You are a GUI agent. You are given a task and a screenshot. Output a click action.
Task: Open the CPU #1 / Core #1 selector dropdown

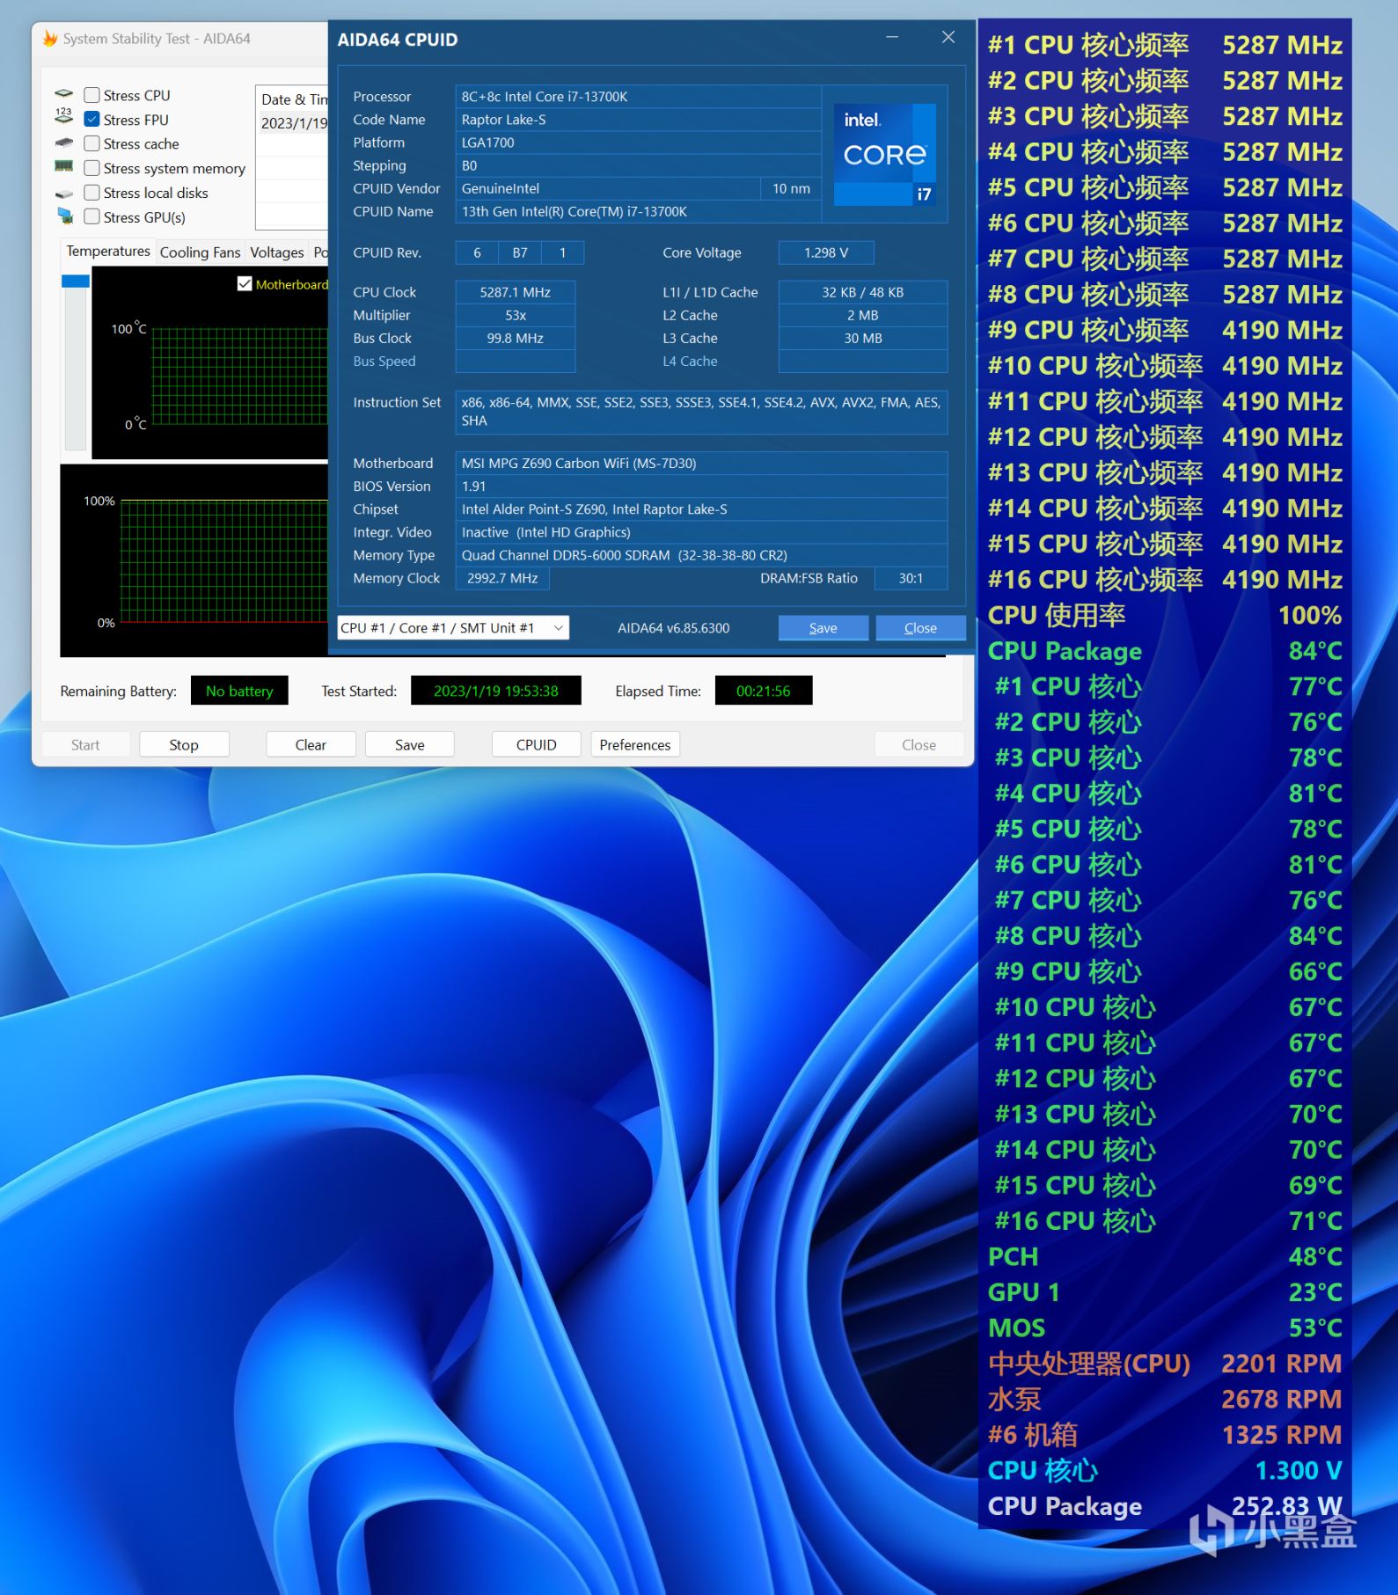point(453,628)
